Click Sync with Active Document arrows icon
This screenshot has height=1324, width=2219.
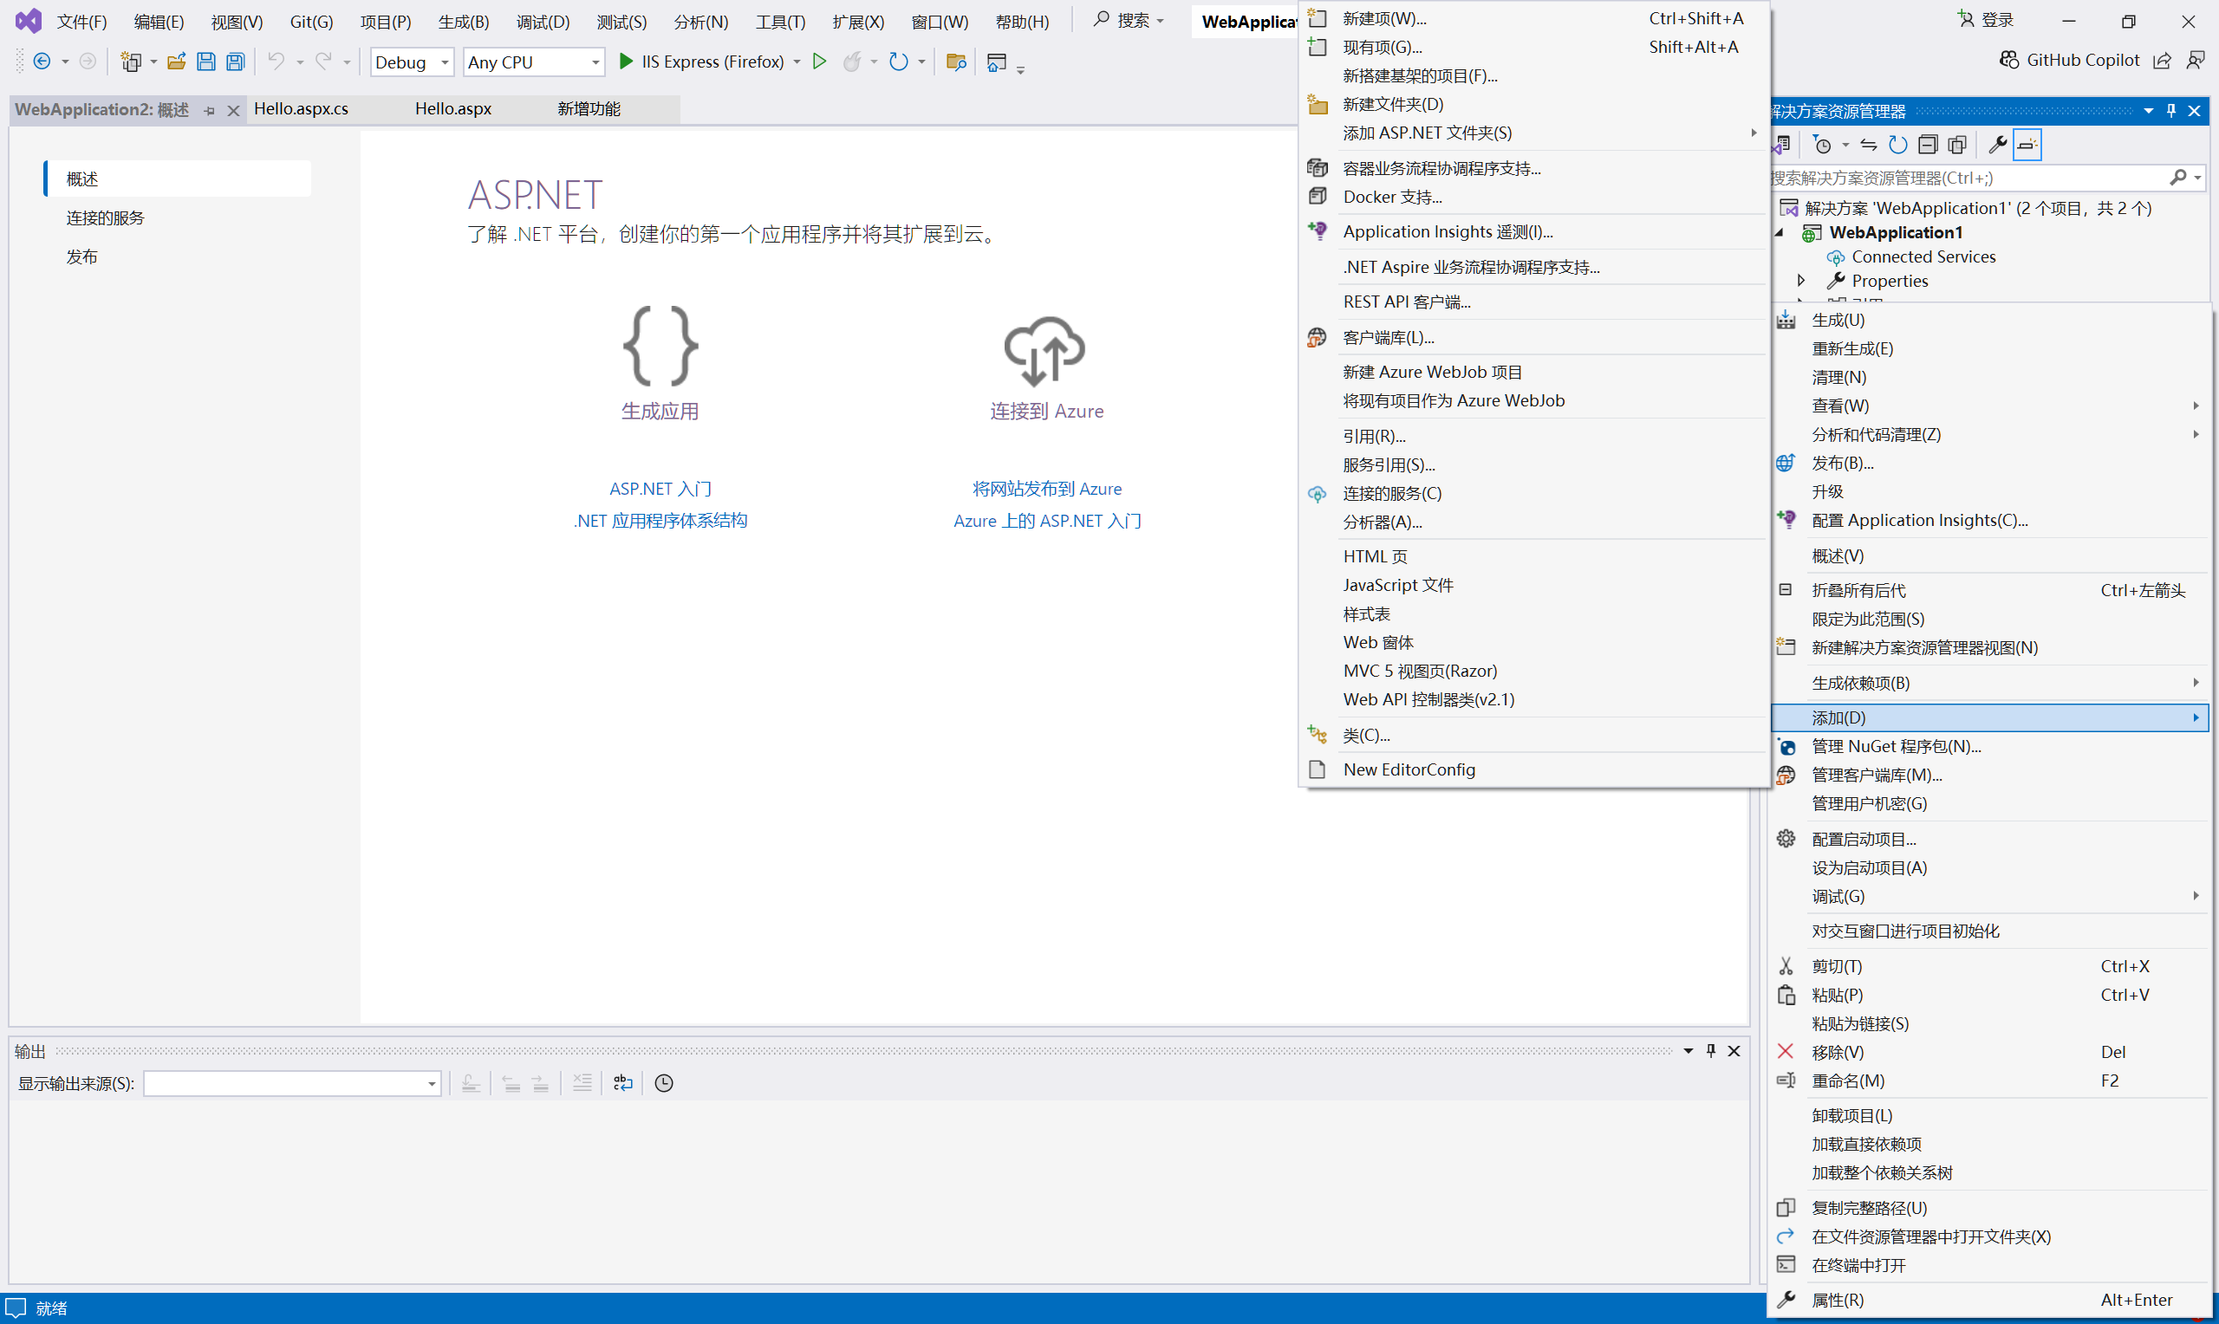pyautogui.click(x=1868, y=145)
